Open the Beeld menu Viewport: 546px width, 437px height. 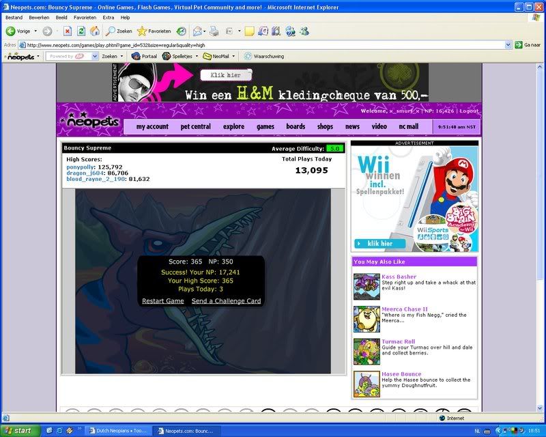tap(61, 18)
